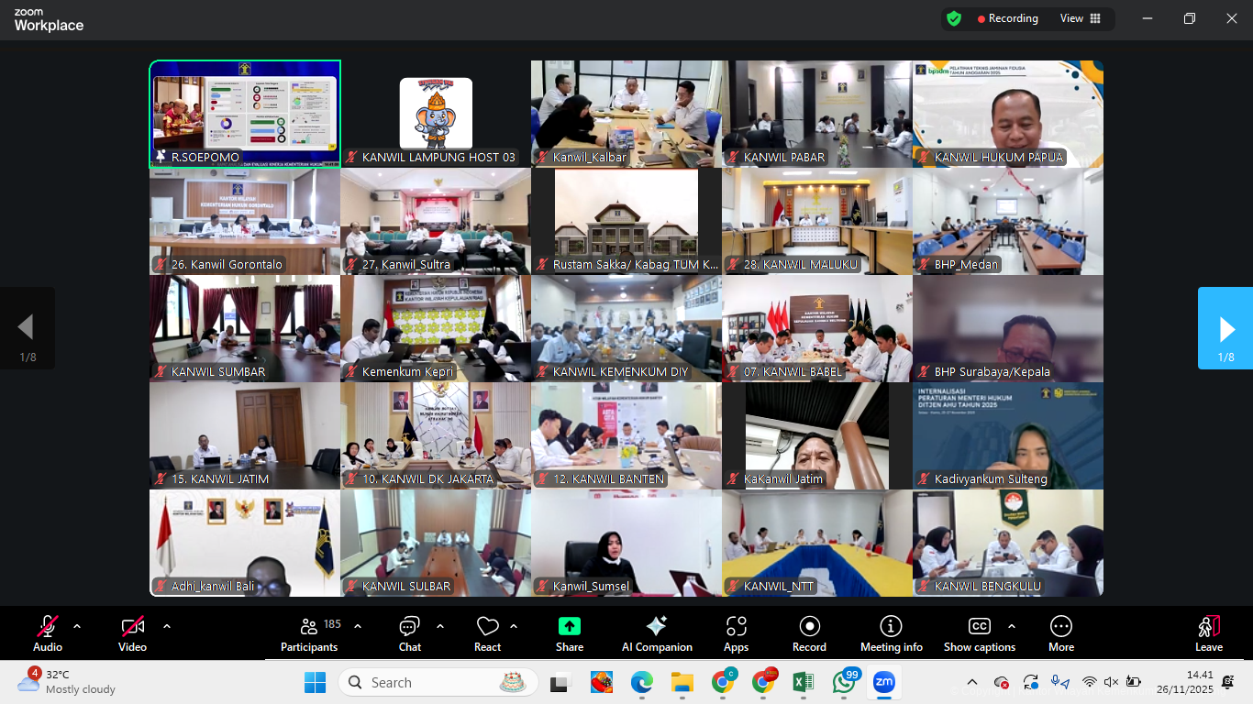This screenshot has height=704, width=1253.
Task: Expand caption options arrow next to Show captions
Action: (1012, 626)
